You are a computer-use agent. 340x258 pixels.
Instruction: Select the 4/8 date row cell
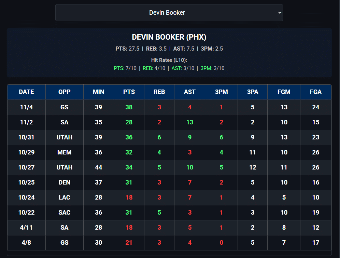click(x=26, y=243)
